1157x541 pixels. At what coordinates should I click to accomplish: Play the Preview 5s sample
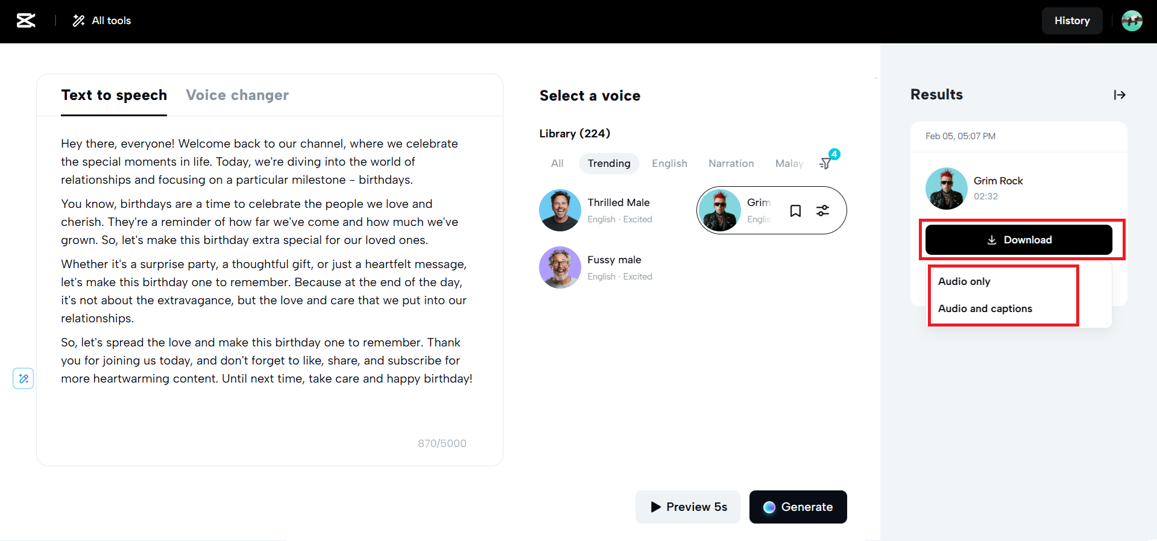coord(688,507)
